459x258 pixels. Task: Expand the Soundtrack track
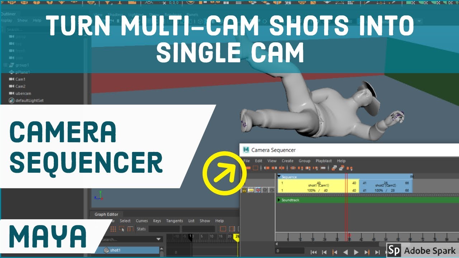coord(279,200)
